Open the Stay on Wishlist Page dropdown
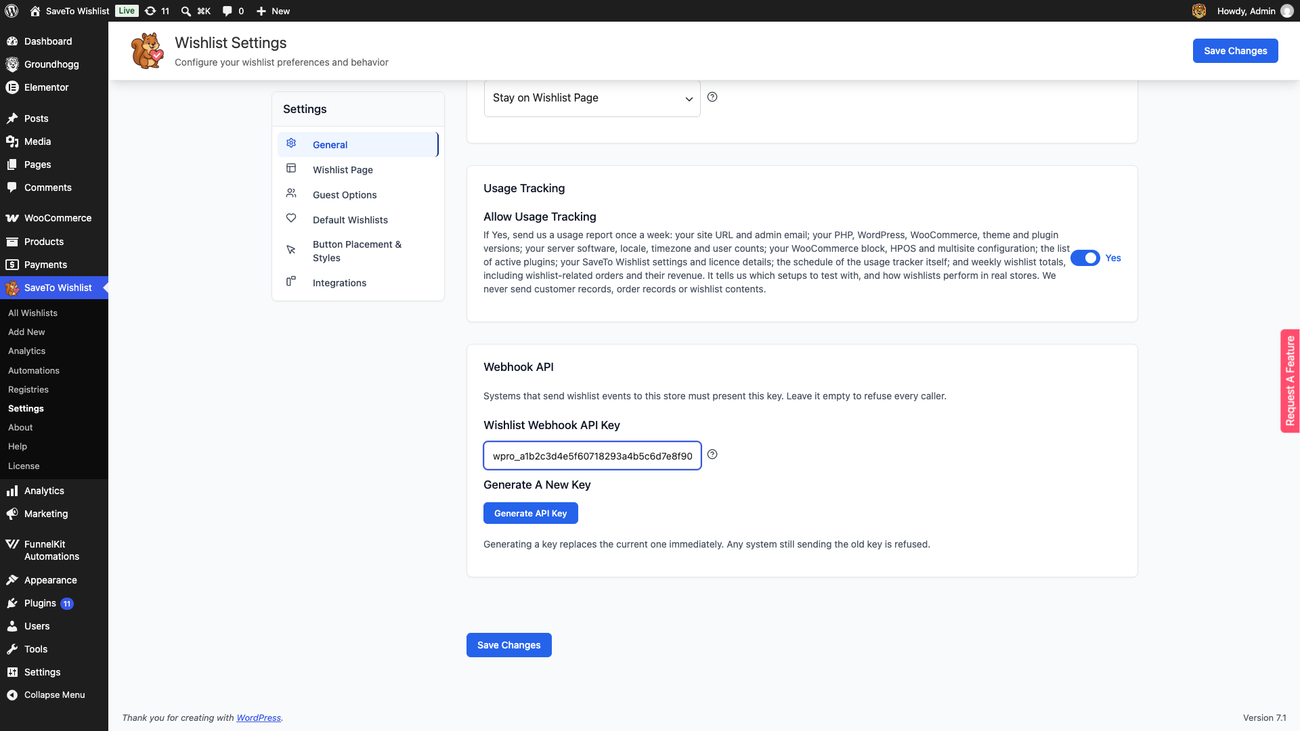The width and height of the screenshot is (1300, 731). coord(592,98)
